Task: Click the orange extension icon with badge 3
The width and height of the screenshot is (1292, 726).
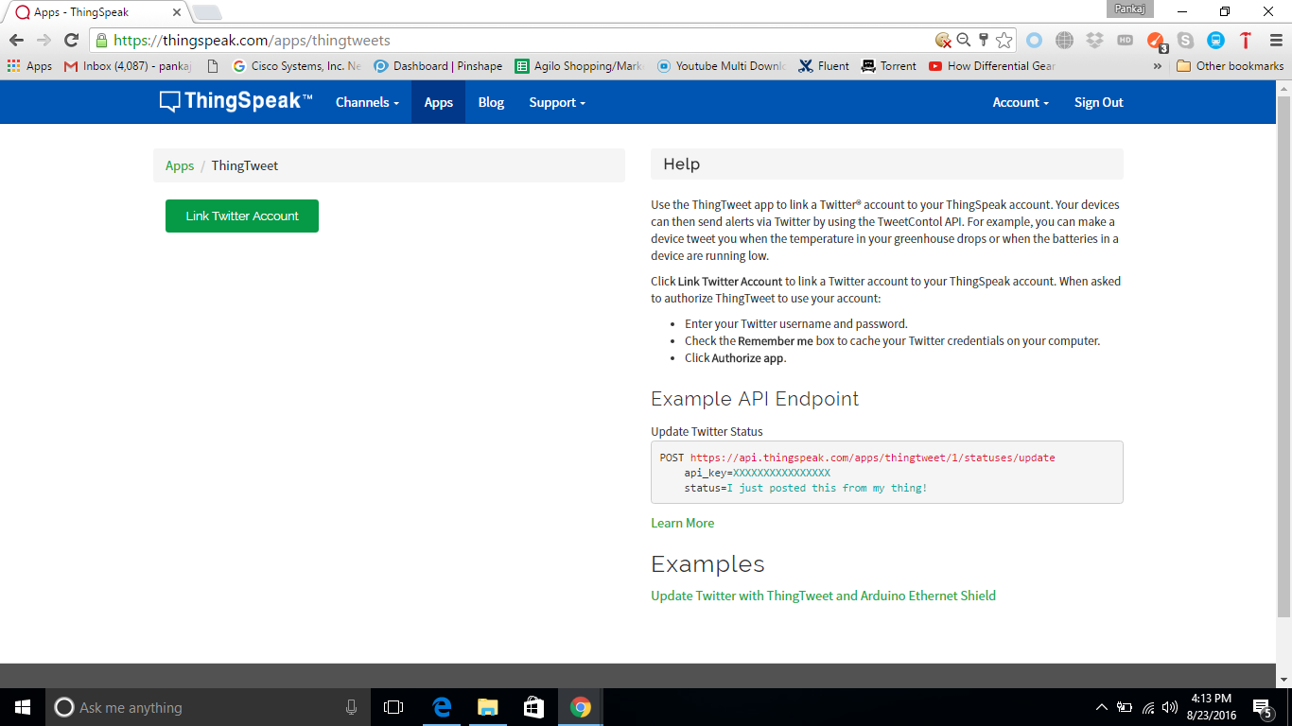Action: [x=1156, y=41]
